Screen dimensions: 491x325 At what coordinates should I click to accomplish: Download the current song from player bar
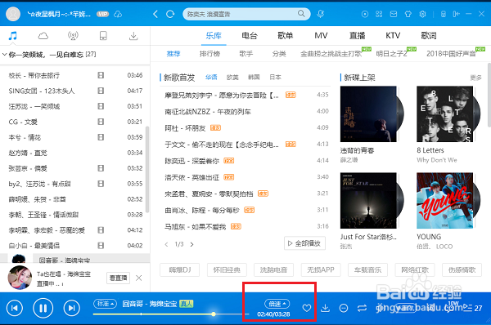click(x=326, y=308)
